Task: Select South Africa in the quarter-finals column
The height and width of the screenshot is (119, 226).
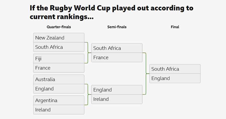Action: 58,47
